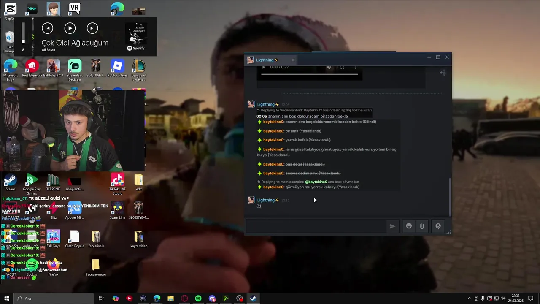Open the embedded video's three-dot menu
The height and width of the screenshot is (304, 540).
(x=356, y=67)
